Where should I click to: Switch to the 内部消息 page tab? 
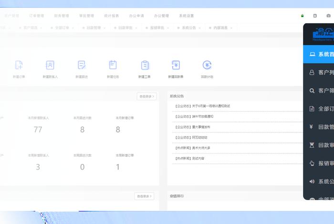220,28
